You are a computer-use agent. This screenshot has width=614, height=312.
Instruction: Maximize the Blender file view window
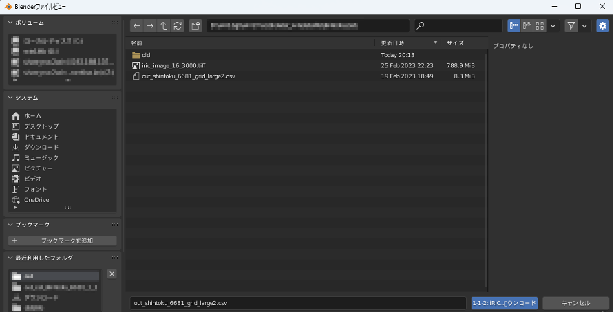coord(578,6)
